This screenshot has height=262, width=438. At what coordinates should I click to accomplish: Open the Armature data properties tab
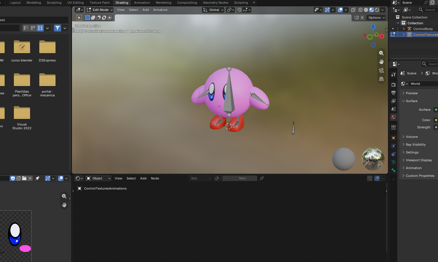click(x=393, y=162)
